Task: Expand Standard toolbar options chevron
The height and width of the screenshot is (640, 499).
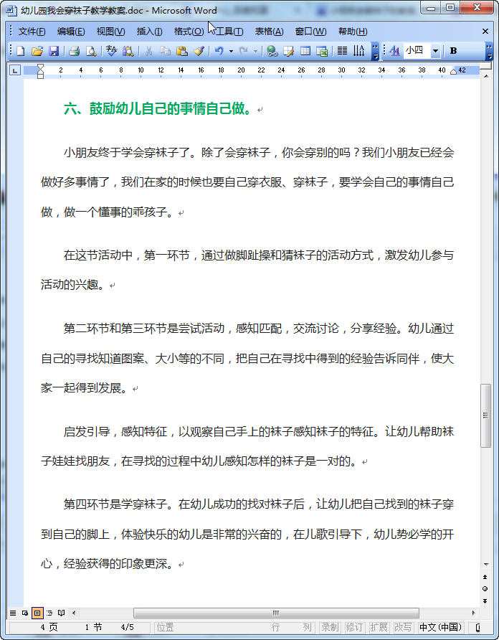Action: [376, 52]
